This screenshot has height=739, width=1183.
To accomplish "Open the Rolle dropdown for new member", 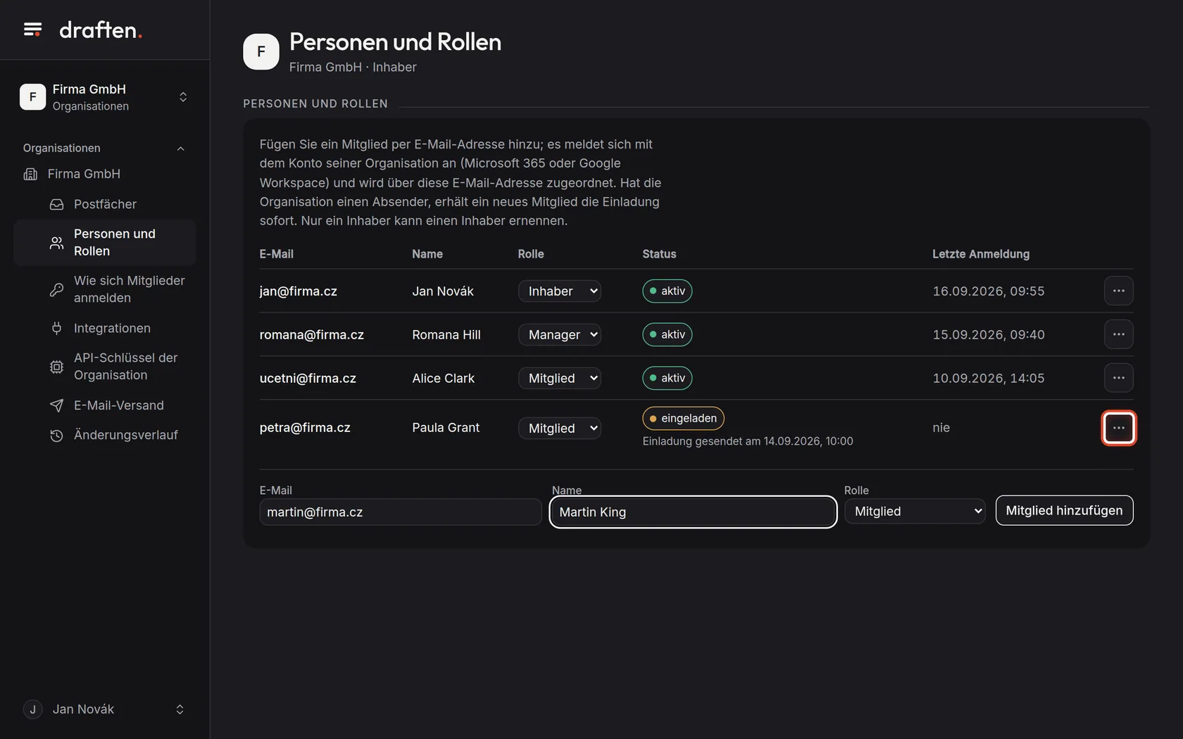I will coord(915,512).
